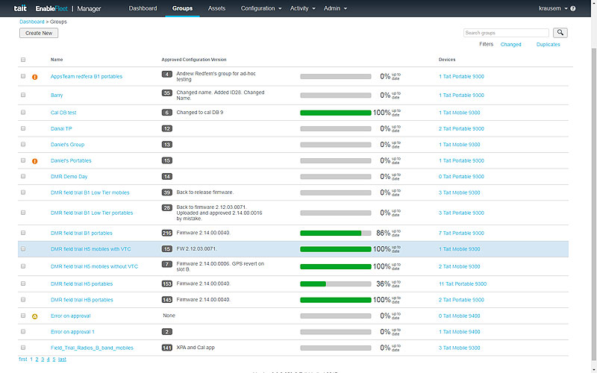Open the DMR field trial H5 portables group
Viewport: 597px width, 373px height.
[x=81, y=284]
